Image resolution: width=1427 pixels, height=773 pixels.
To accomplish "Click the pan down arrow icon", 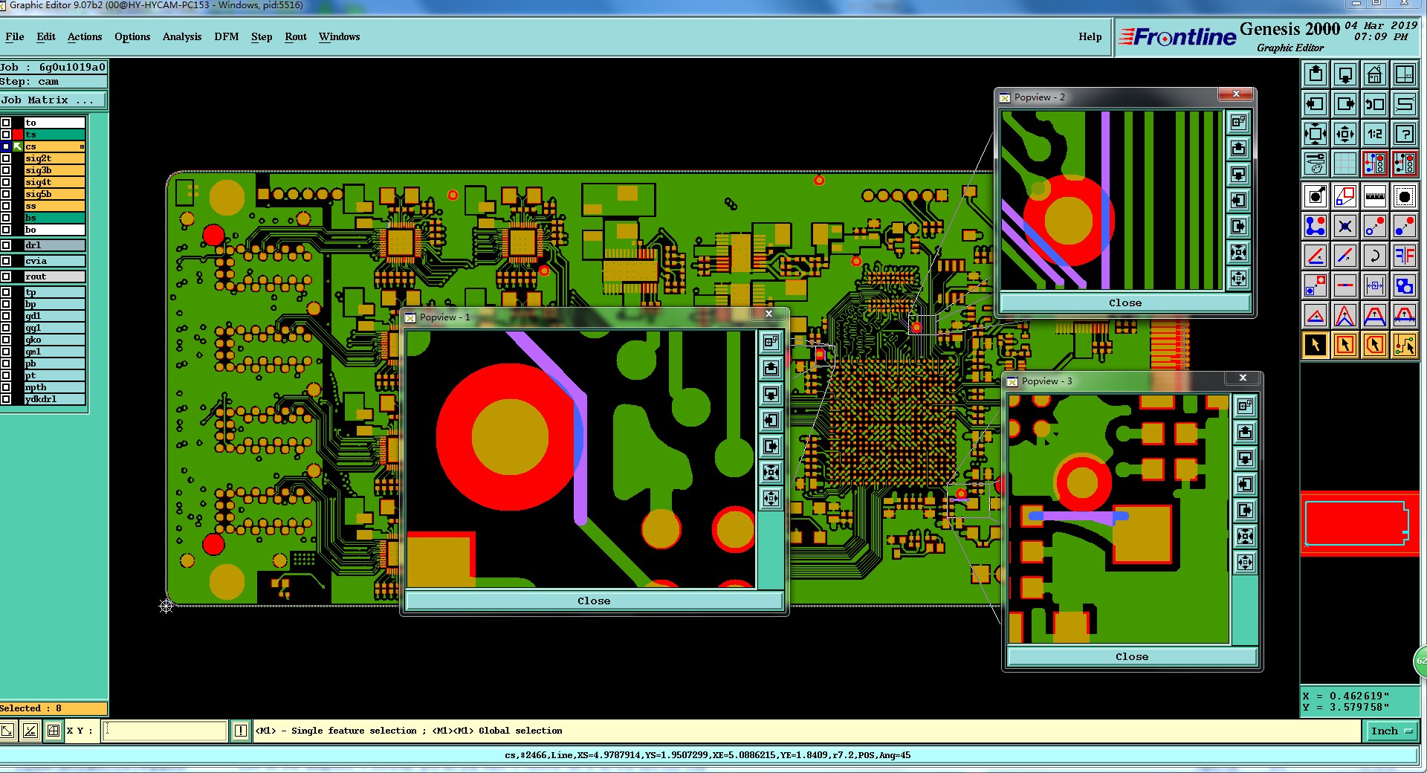I will (1345, 74).
